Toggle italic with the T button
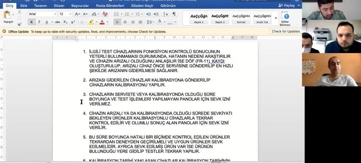 39,22
